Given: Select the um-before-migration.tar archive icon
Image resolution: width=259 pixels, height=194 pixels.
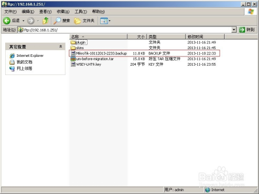Looking at the screenshot, I should (73, 59).
